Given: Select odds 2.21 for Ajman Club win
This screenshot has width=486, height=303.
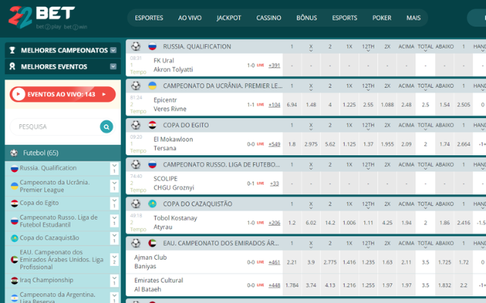Looking at the screenshot, I should click(x=292, y=262).
